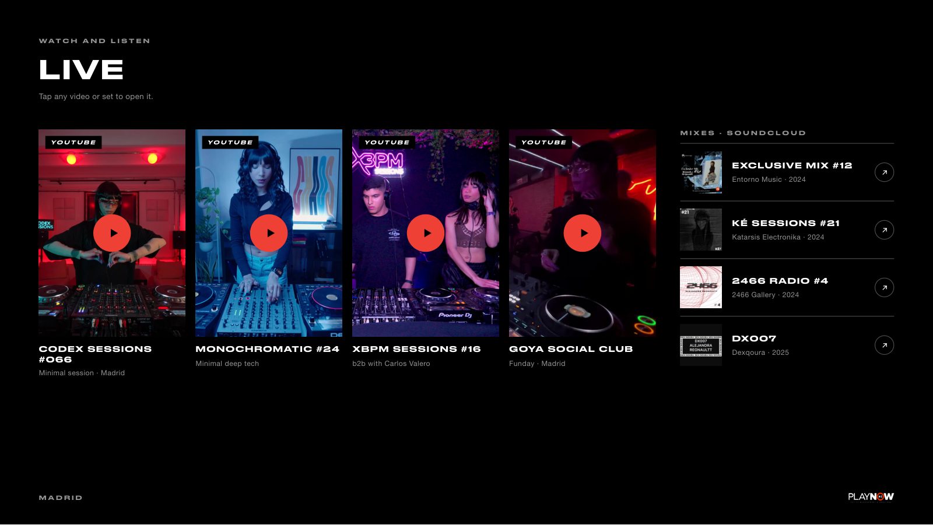Image resolution: width=933 pixels, height=525 pixels.
Task: Click the Monochromatic #24 title
Action: pos(267,349)
